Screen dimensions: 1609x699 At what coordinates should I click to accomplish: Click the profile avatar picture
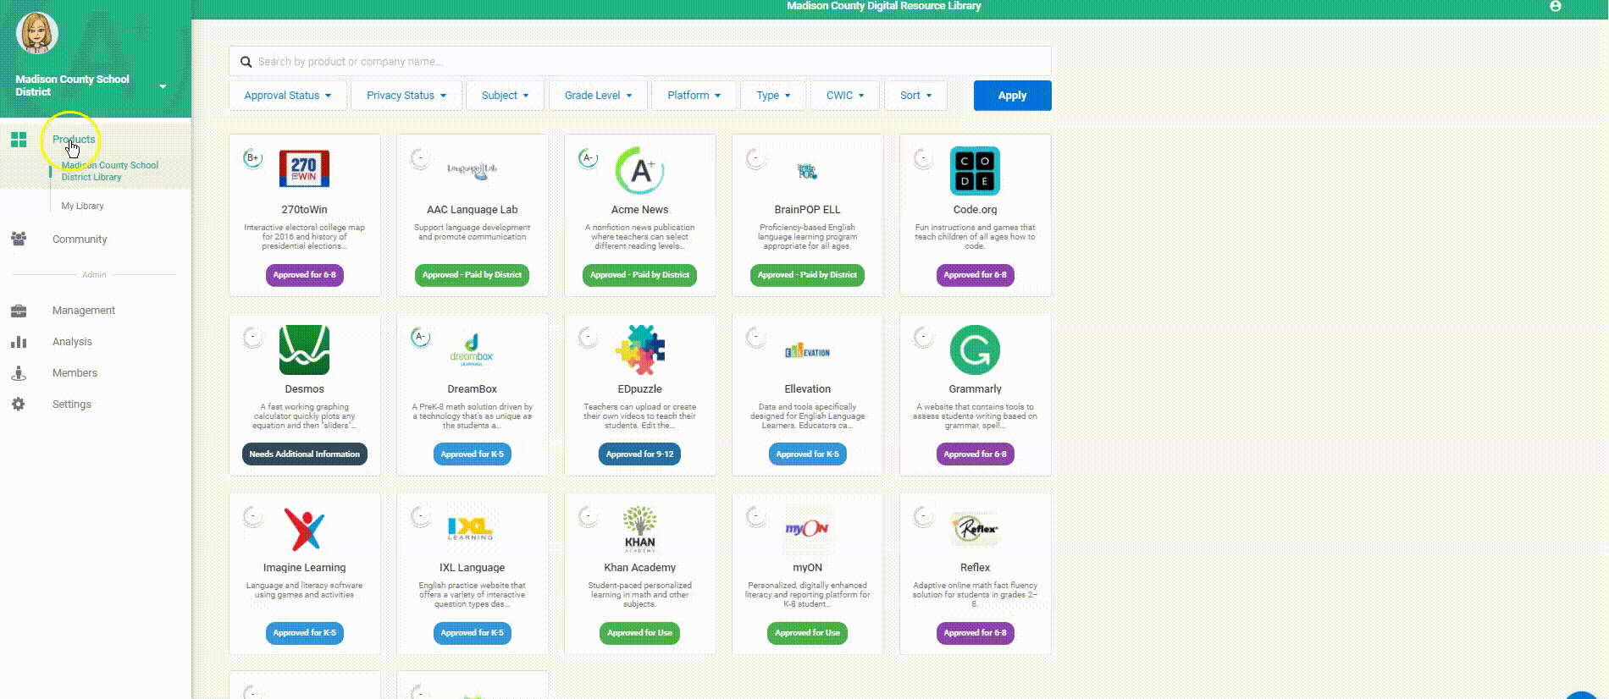(x=36, y=34)
